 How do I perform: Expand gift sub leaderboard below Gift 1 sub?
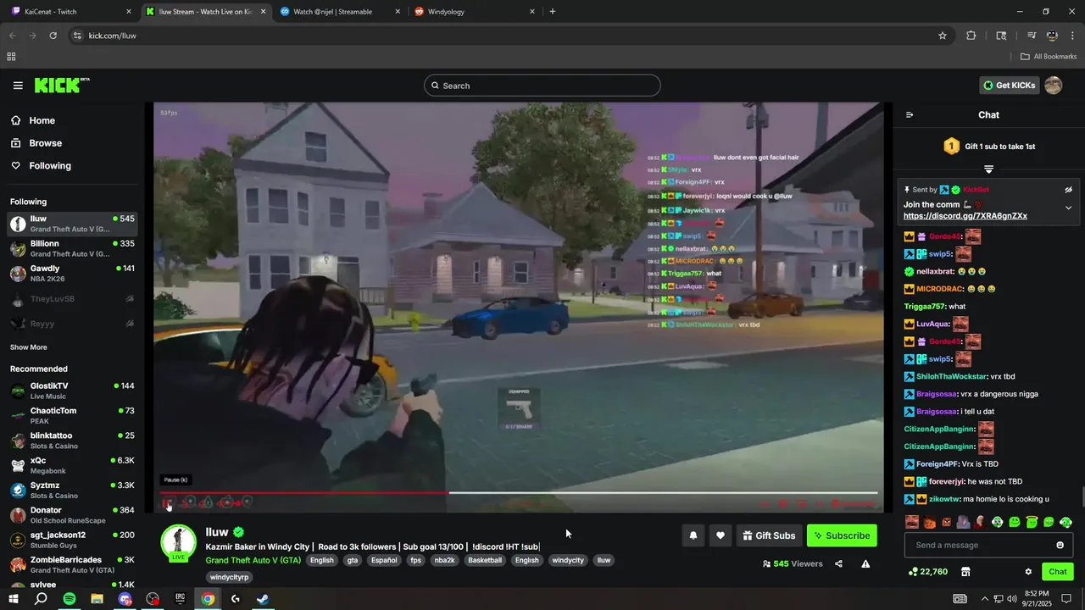tap(988, 169)
